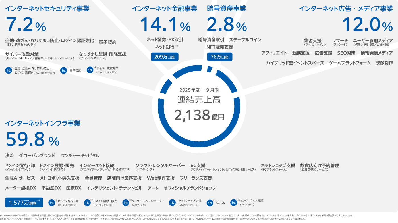Click the 1位 badge beside サイバー攻撃対策 ranking
Viewport: 398px width, 223px height.
coord(90,70)
